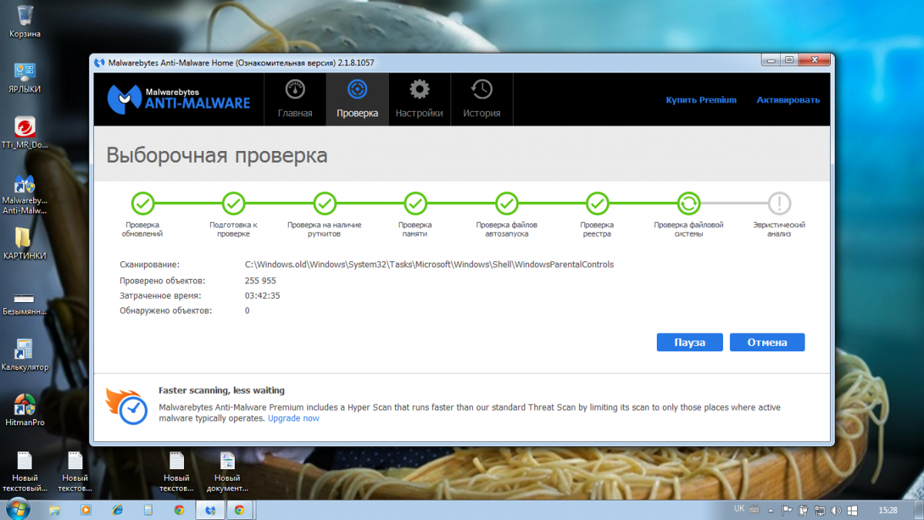Select the TTi_MR_Do desktop icon
Screen dimensions: 924x520
click(25, 133)
